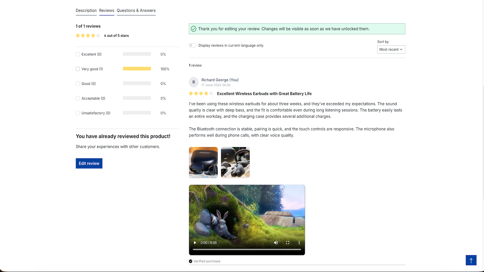The height and width of the screenshot is (272, 484).
Task: Check the Unsatisfactory (0) filter
Action: pos(78,113)
